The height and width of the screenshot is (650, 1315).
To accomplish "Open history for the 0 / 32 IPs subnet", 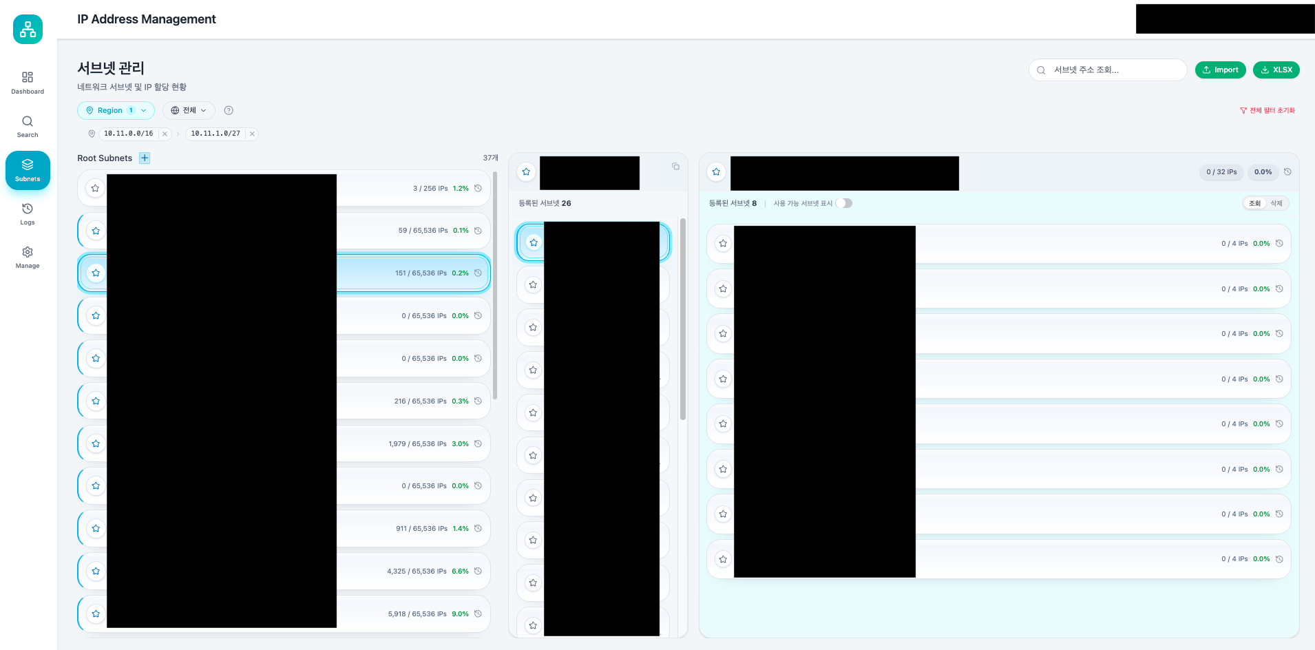I will (1287, 172).
